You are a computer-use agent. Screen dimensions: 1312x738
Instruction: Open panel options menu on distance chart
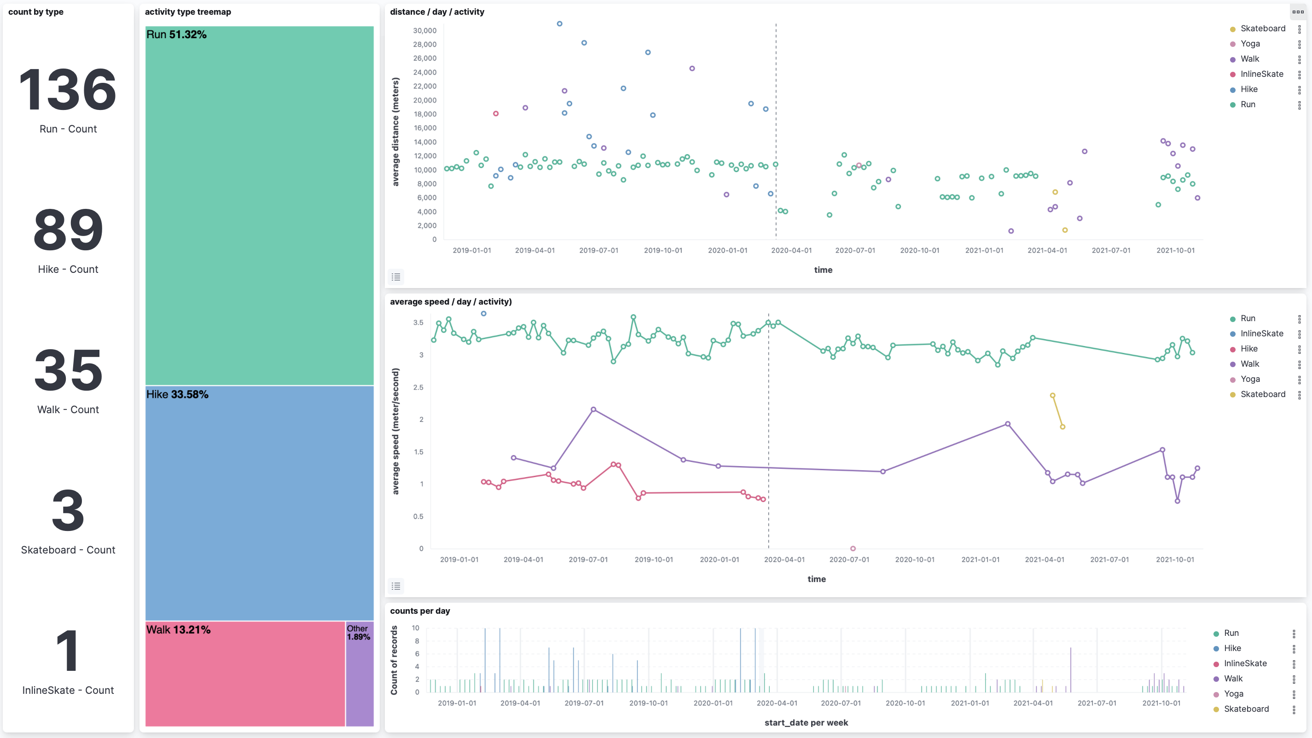[x=1298, y=12]
